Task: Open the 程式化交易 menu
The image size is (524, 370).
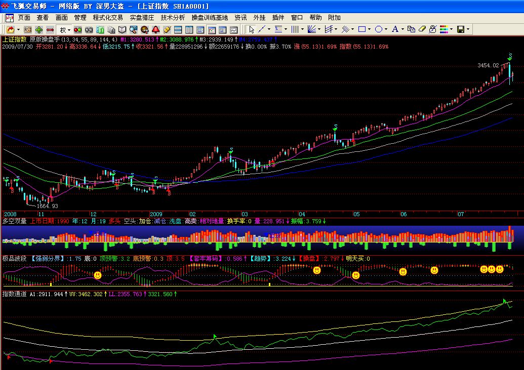Action: (108, 18)
